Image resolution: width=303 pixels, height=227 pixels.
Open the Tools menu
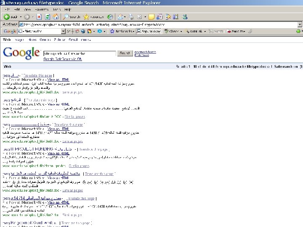click(57, 9)
